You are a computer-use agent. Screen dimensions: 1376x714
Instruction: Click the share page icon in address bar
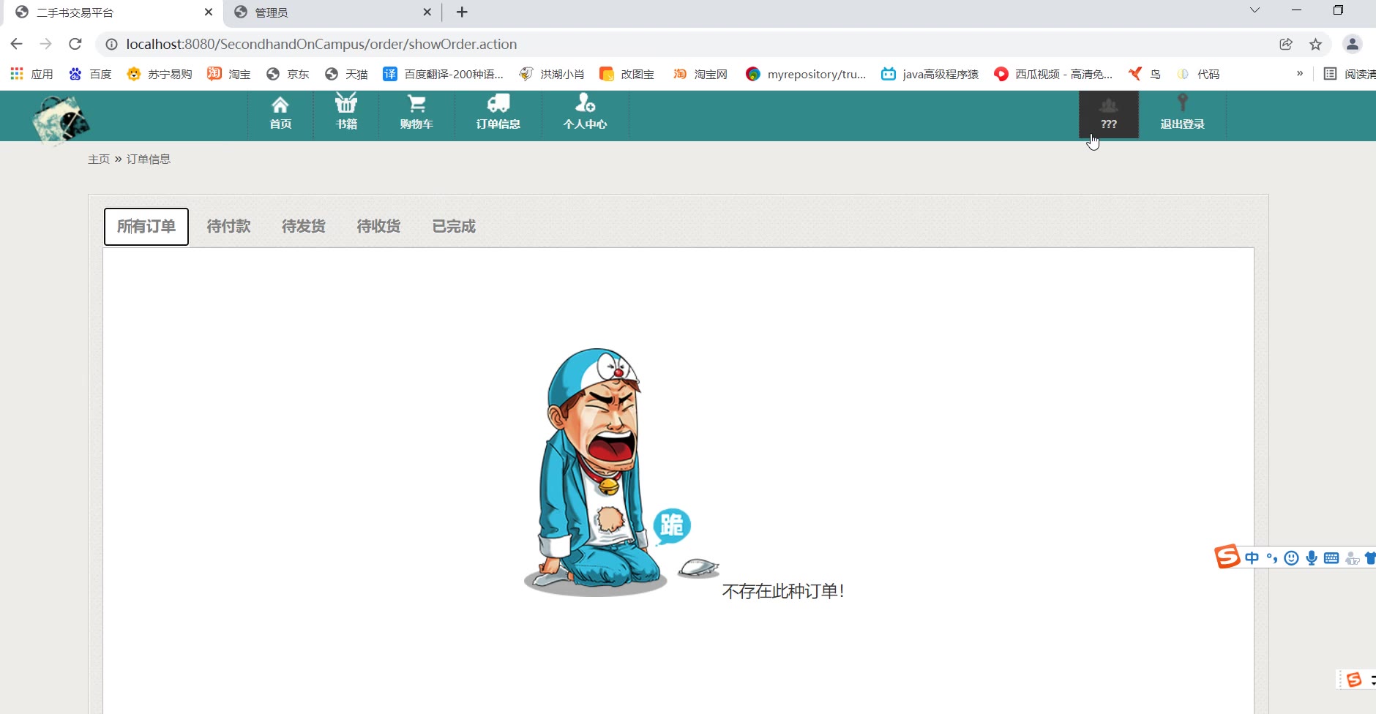1286,44
